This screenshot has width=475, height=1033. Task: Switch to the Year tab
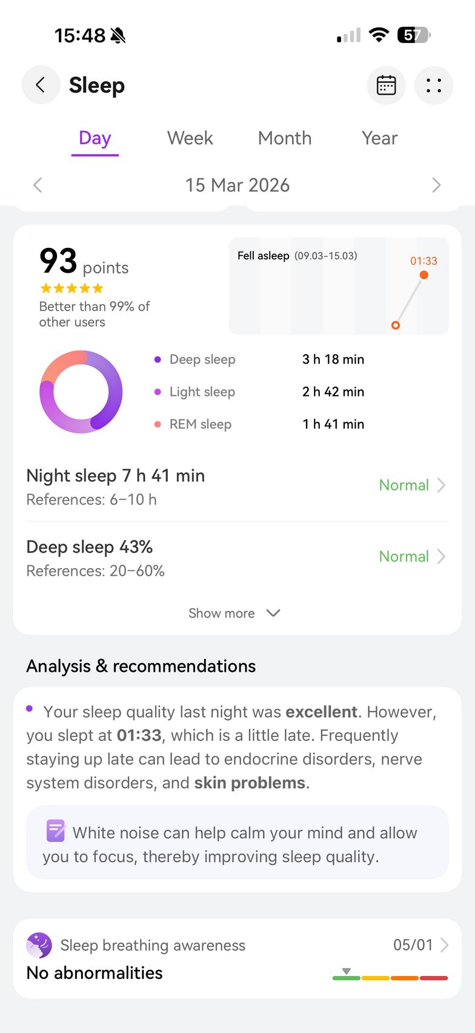(x=379, y=138)
